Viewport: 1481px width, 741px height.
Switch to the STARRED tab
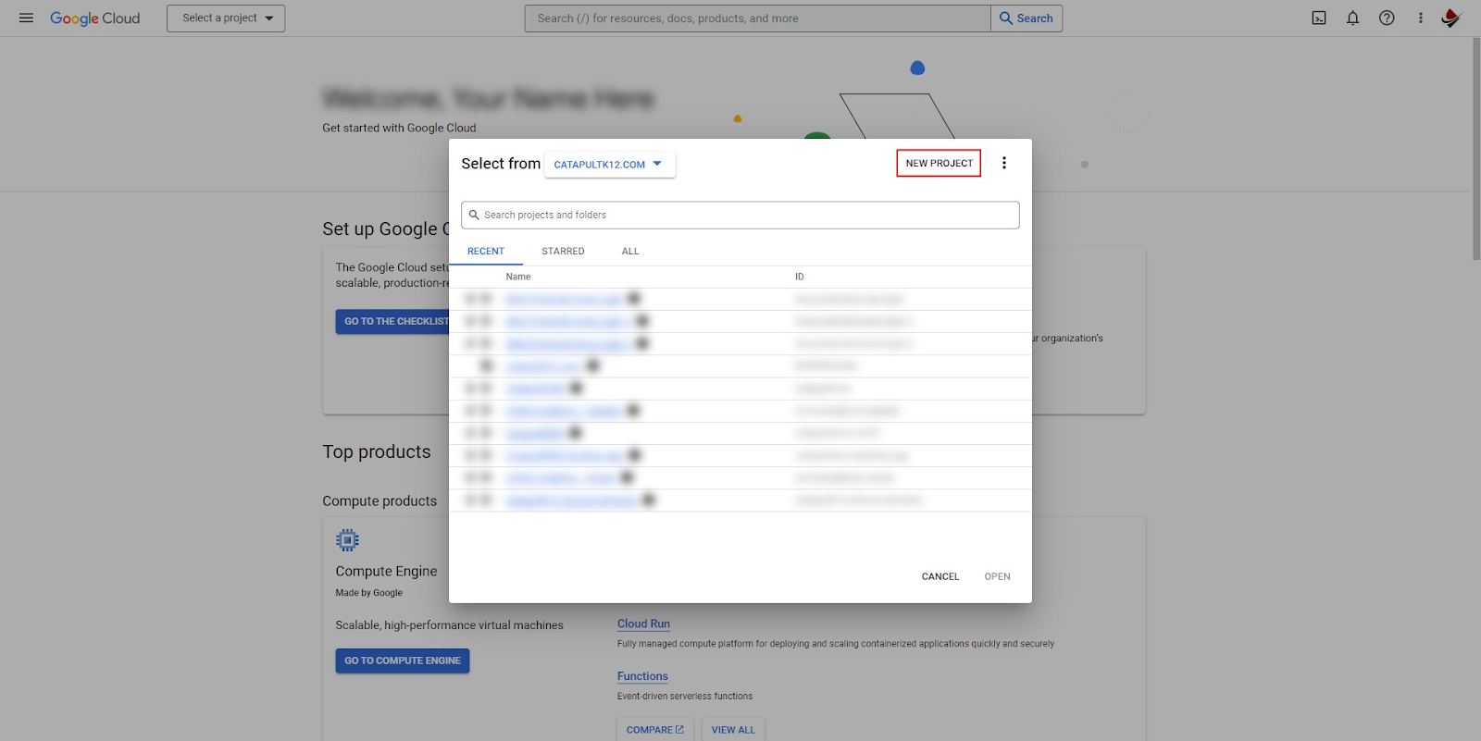(x=563, y=252)
